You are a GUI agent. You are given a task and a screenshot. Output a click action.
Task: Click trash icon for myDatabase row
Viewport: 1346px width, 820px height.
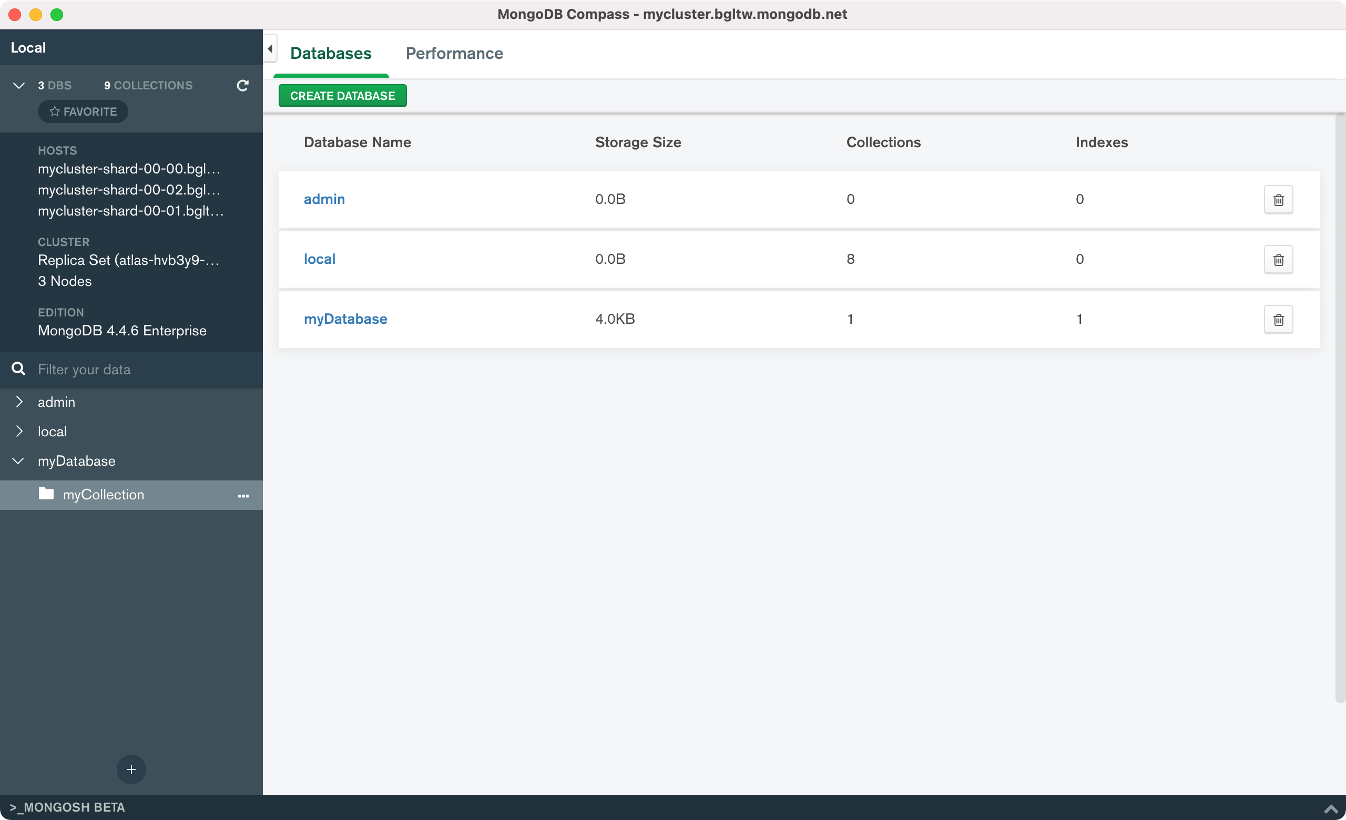[x=1278, y=320]
